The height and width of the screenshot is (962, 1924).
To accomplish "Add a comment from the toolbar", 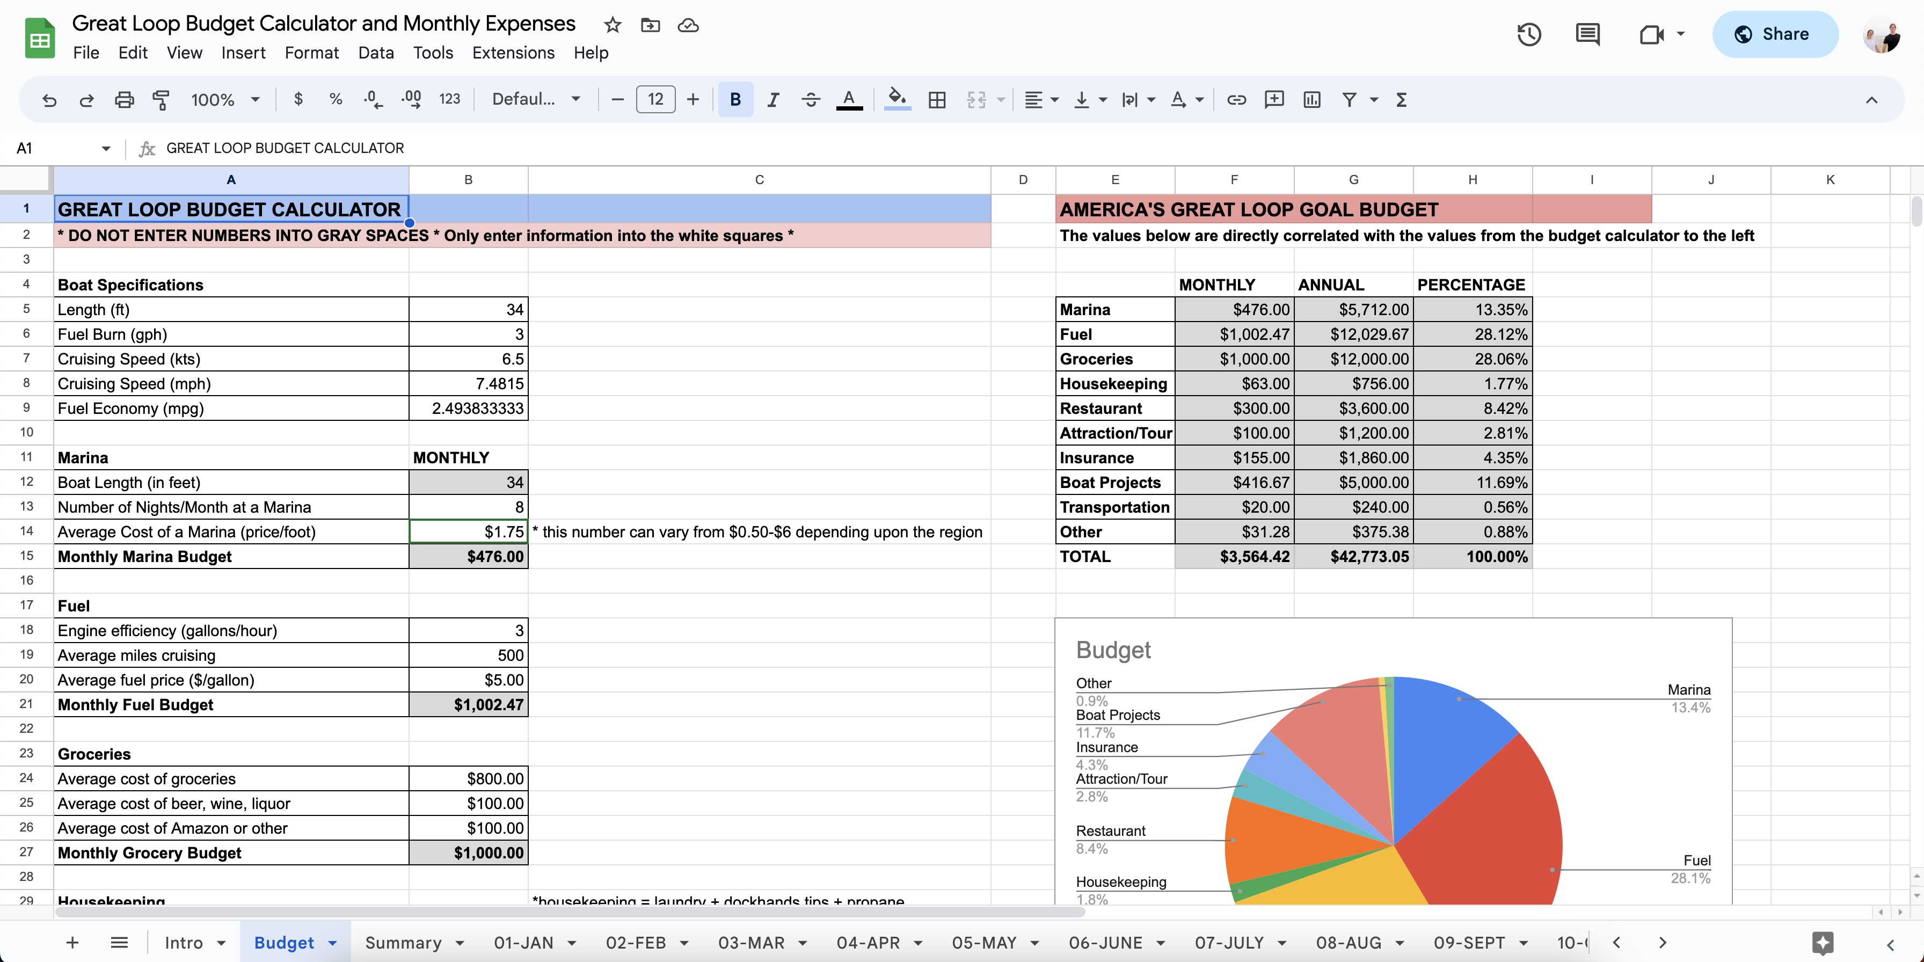I will (1274, 99).
